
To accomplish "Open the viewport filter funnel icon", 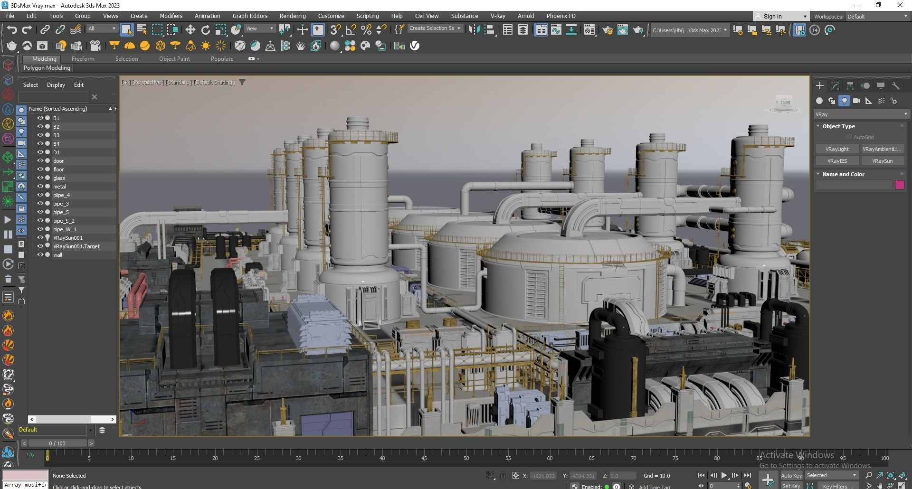I will coord(242,82).
